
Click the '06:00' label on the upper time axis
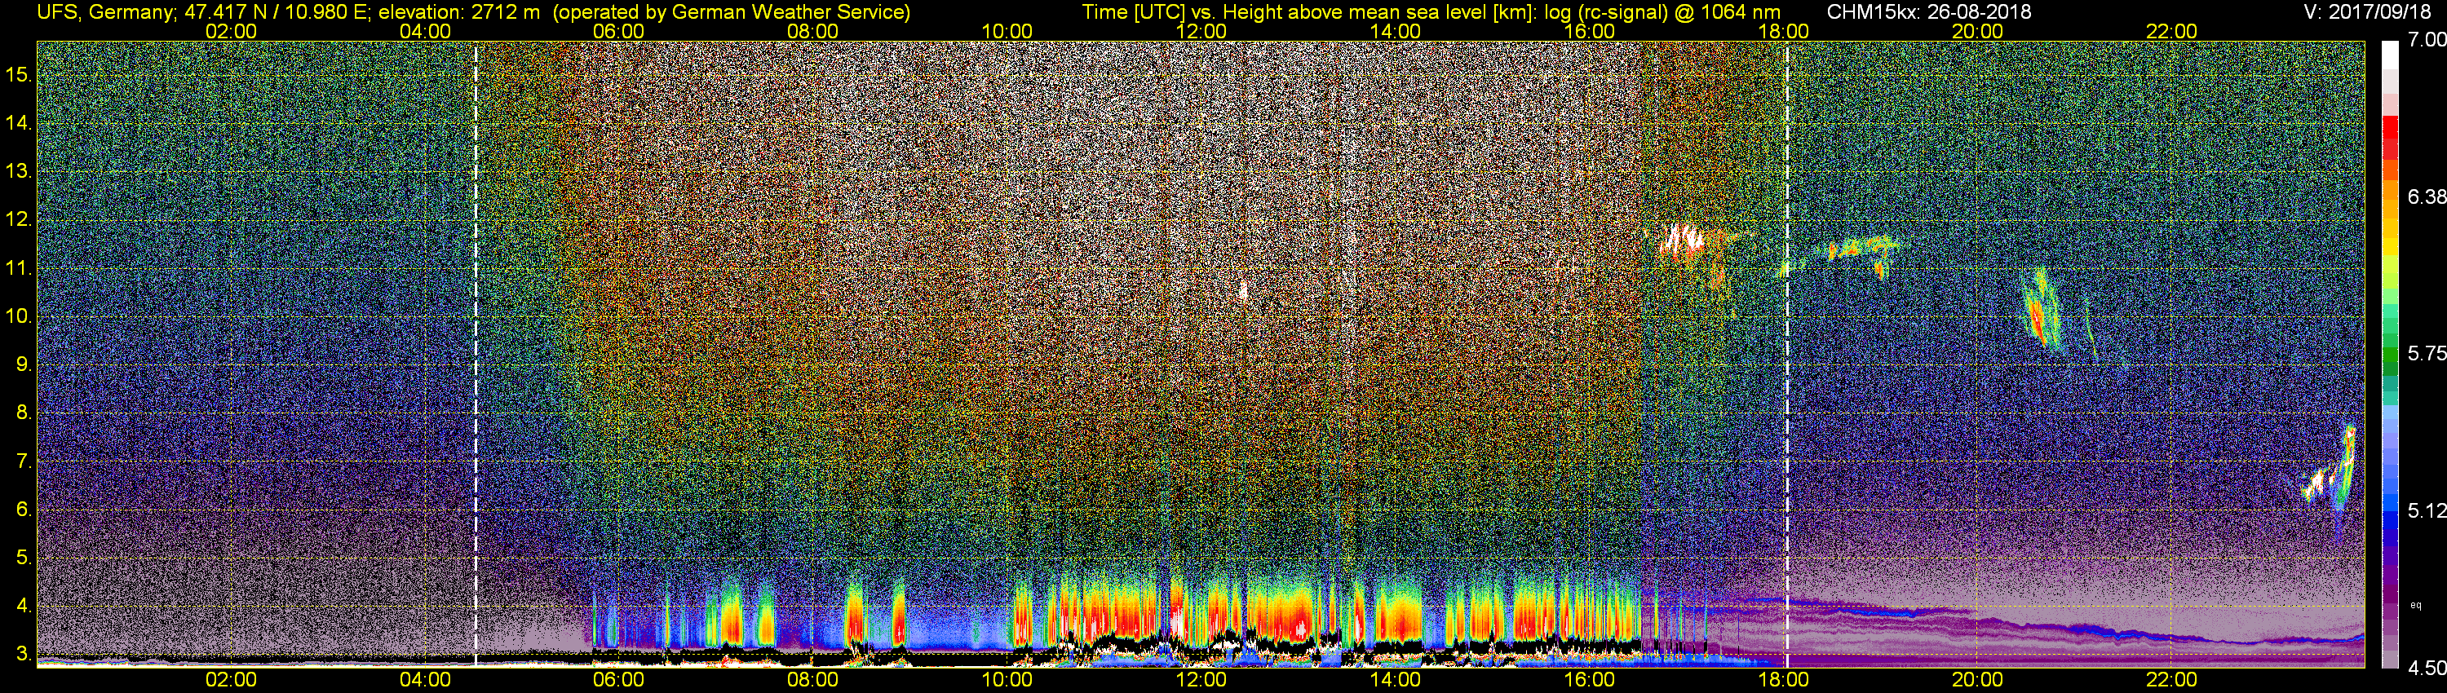pyautogui.click(x=618, y=31)
